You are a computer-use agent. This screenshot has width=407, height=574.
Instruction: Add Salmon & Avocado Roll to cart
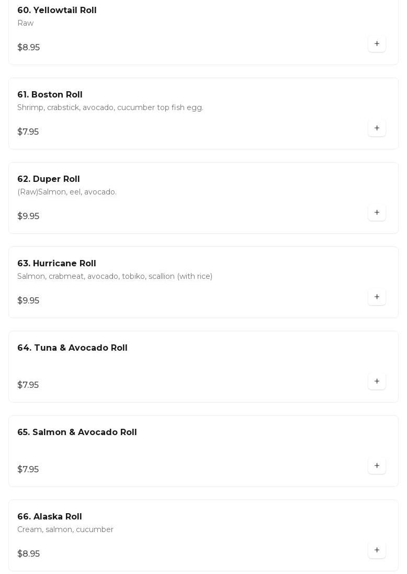[377, 465]
